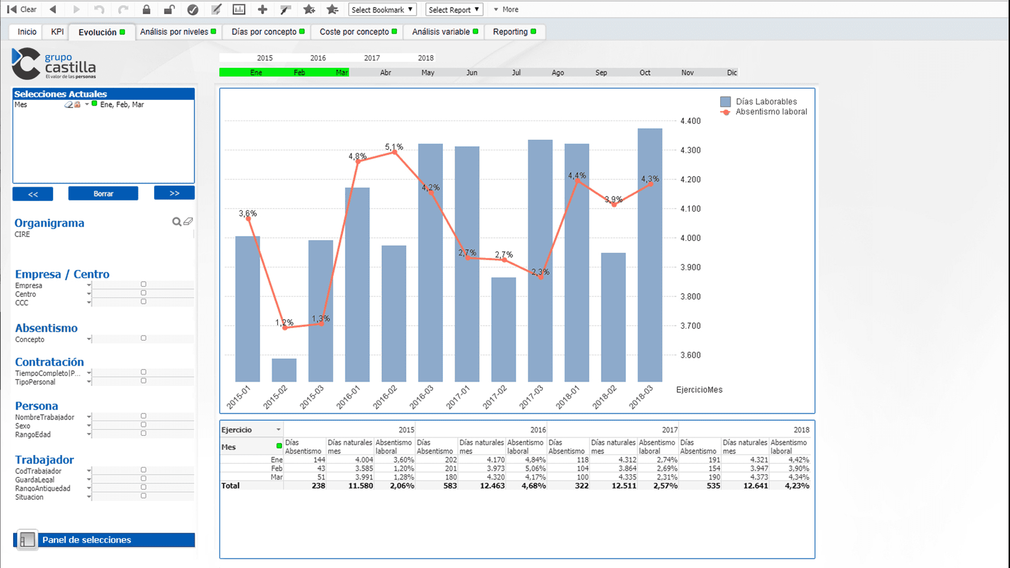Click the 2016 year label on timeline
The width and height of the screenshot is (1010, 568).
pyautogui.click(x=318, y=57)
